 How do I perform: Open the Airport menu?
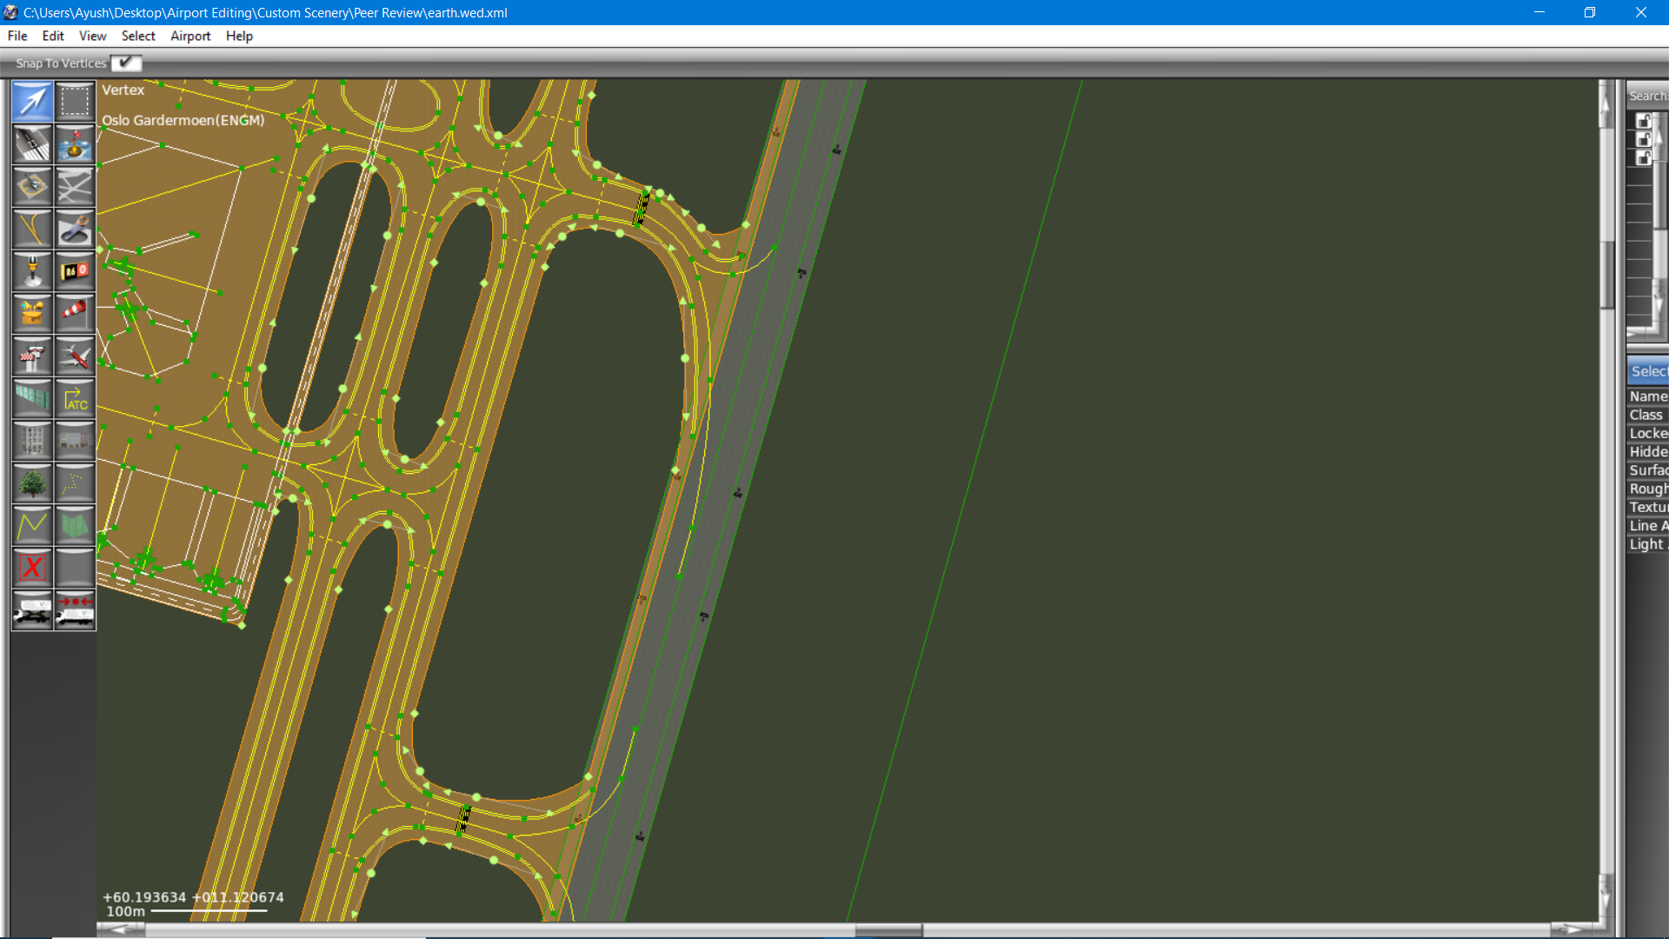click(190, 36)
